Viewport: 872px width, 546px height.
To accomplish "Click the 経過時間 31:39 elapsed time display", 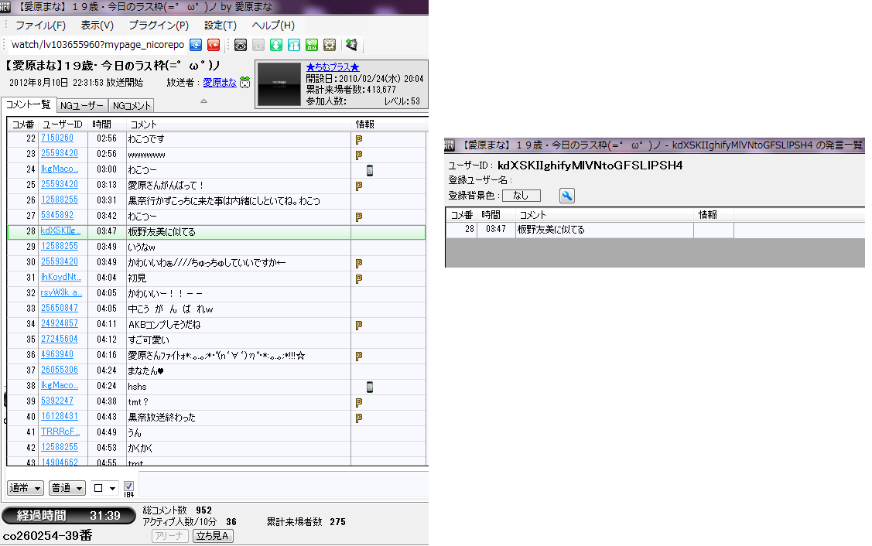I will coord(68,516).
